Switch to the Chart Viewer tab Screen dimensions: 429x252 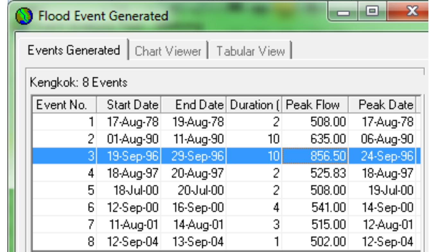pos(168,51)
